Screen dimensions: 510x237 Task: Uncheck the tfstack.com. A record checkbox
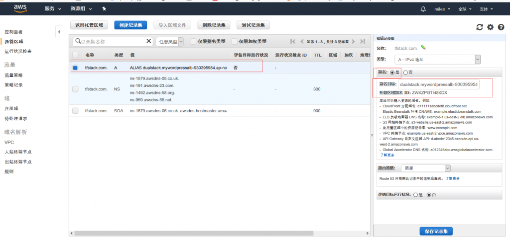75,68
